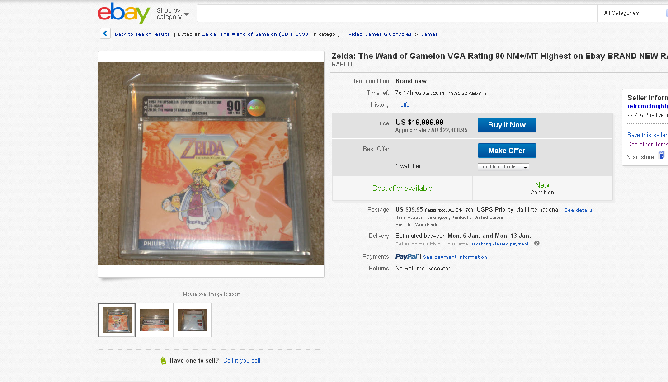Click the PayPal logo
This screenshot has width=668, height=382.
407,257
